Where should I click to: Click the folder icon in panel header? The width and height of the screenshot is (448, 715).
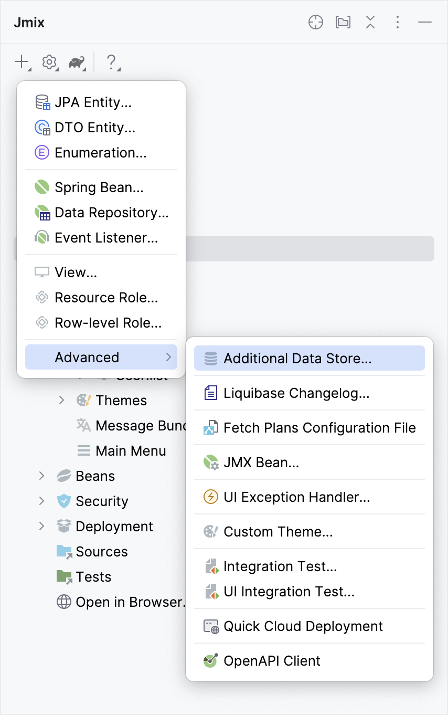(343, 23)
